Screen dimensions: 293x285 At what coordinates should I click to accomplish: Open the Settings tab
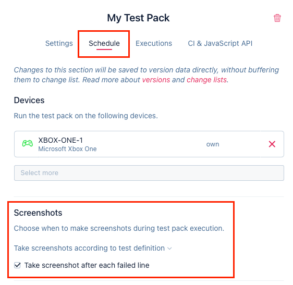[59, 43]
